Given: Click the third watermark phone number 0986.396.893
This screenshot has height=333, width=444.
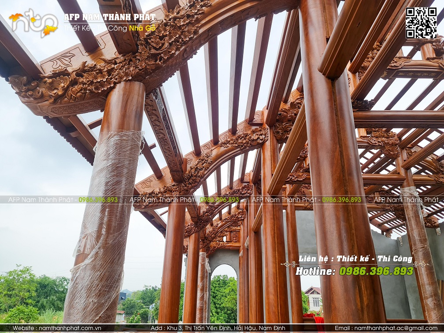Looking at the screenshot, I should click(x=341, y=200).
